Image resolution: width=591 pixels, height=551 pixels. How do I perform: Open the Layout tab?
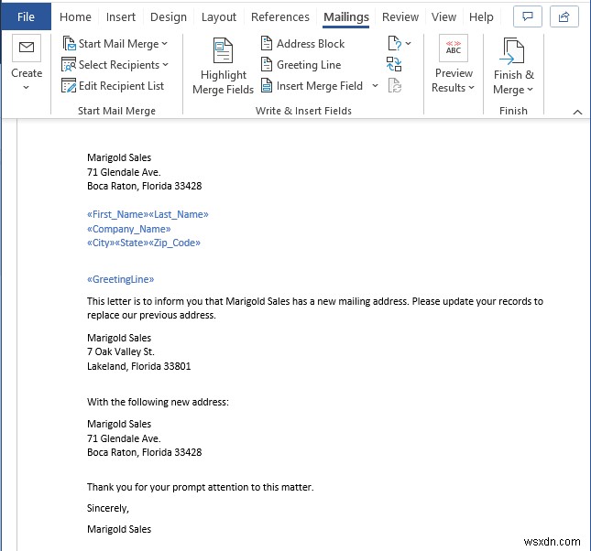(x=219, y=17)
